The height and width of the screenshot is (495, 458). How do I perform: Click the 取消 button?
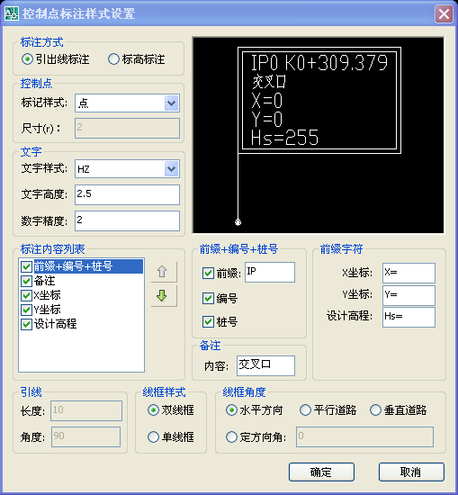coord(411,472)
